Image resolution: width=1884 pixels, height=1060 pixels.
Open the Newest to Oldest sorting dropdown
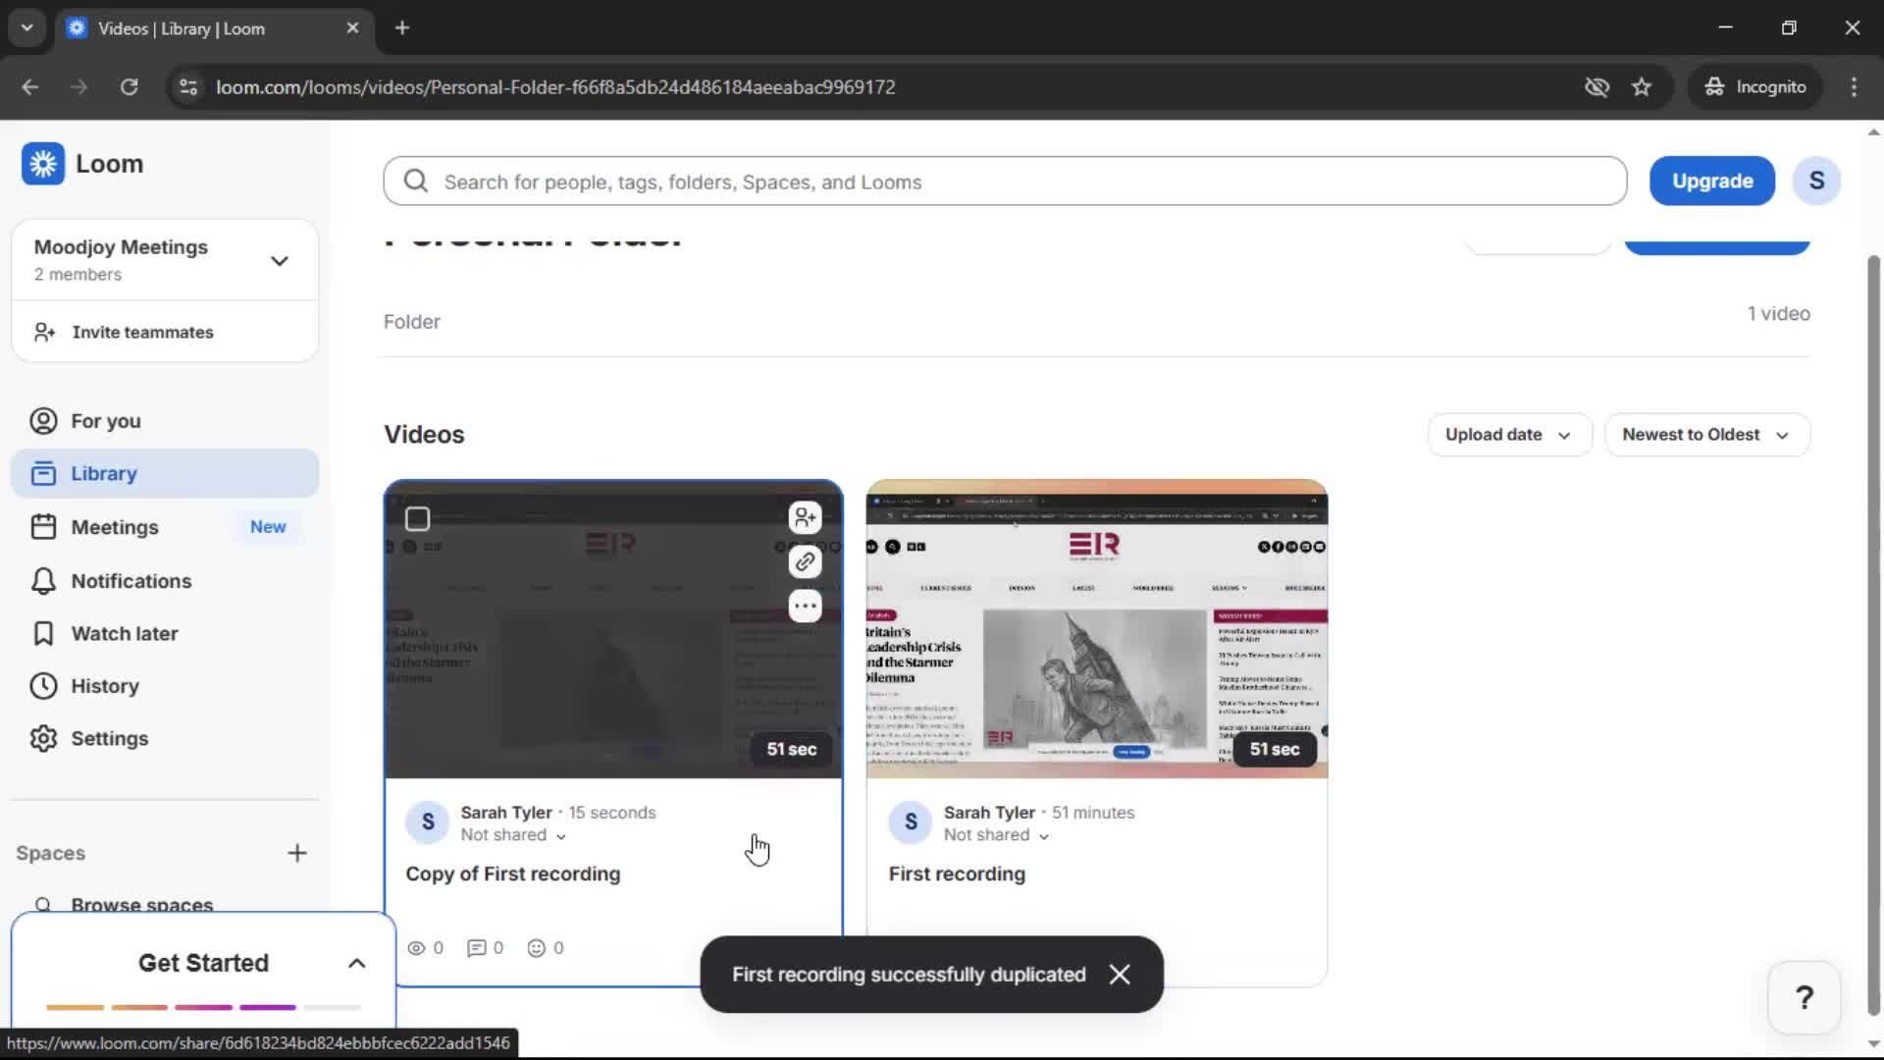pyautogui.click(x=1706, y=435)
